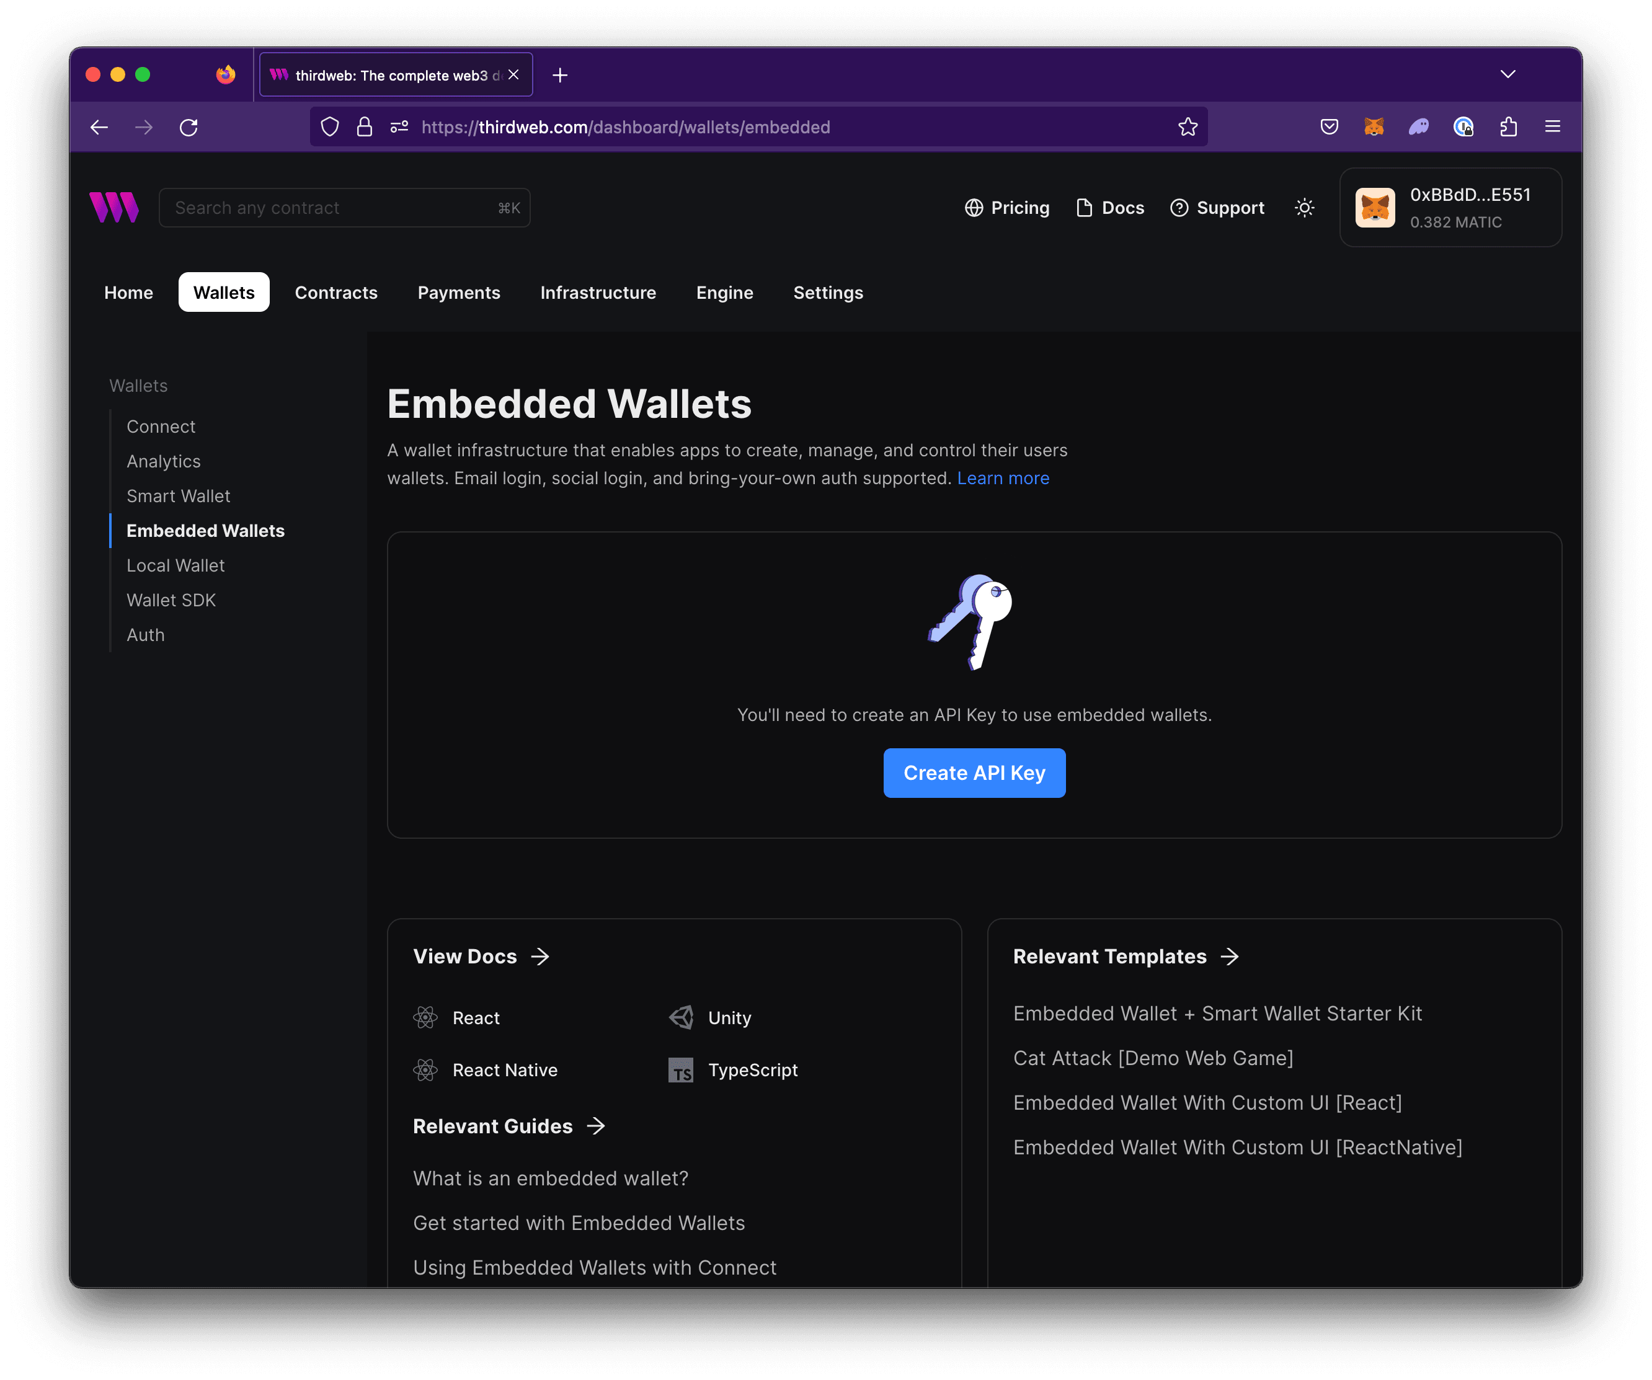
Task: Toggle the light/dark theme sun icon
Action: click(1303, 208)
